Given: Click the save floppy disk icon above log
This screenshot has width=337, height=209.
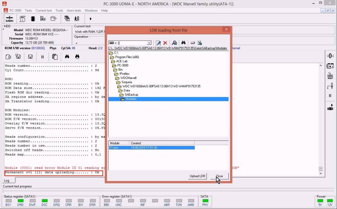Looking at the screenshot, I should tap(30, 57).
